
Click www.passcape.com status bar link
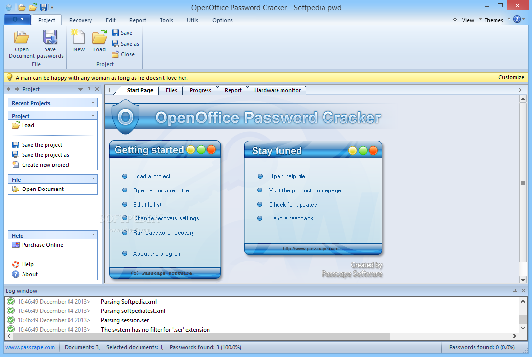coord(30,347)
